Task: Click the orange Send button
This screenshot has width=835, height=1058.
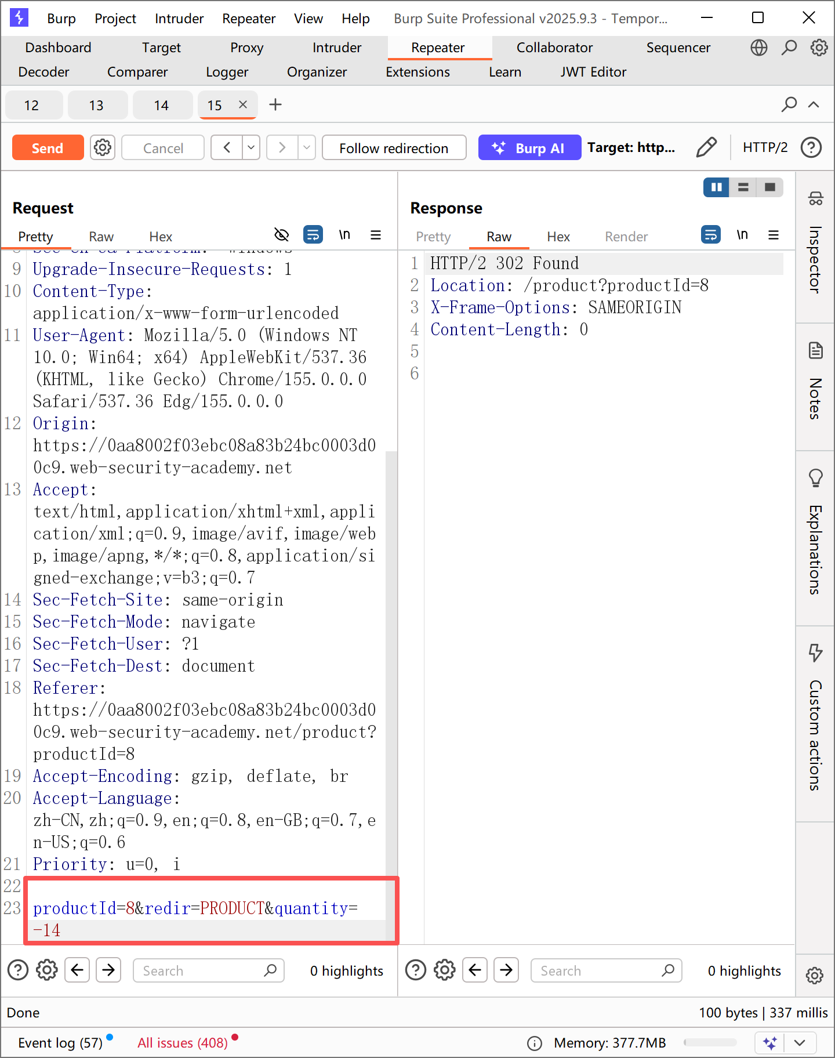Action: click(x=48, y=148)
